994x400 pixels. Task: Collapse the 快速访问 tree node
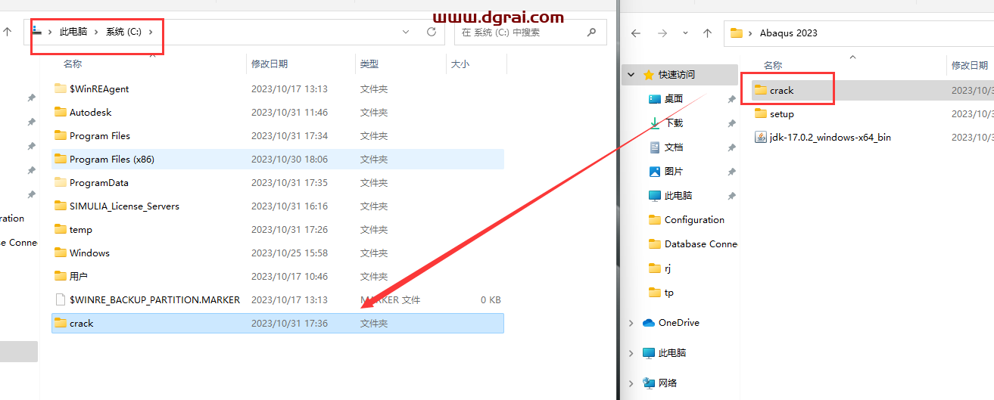[631, 75]
